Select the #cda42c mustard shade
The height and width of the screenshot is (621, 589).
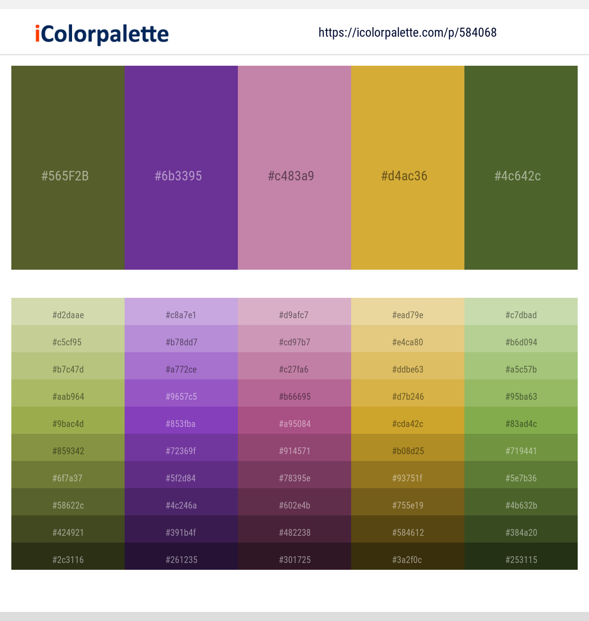click(x=407, y=423)
